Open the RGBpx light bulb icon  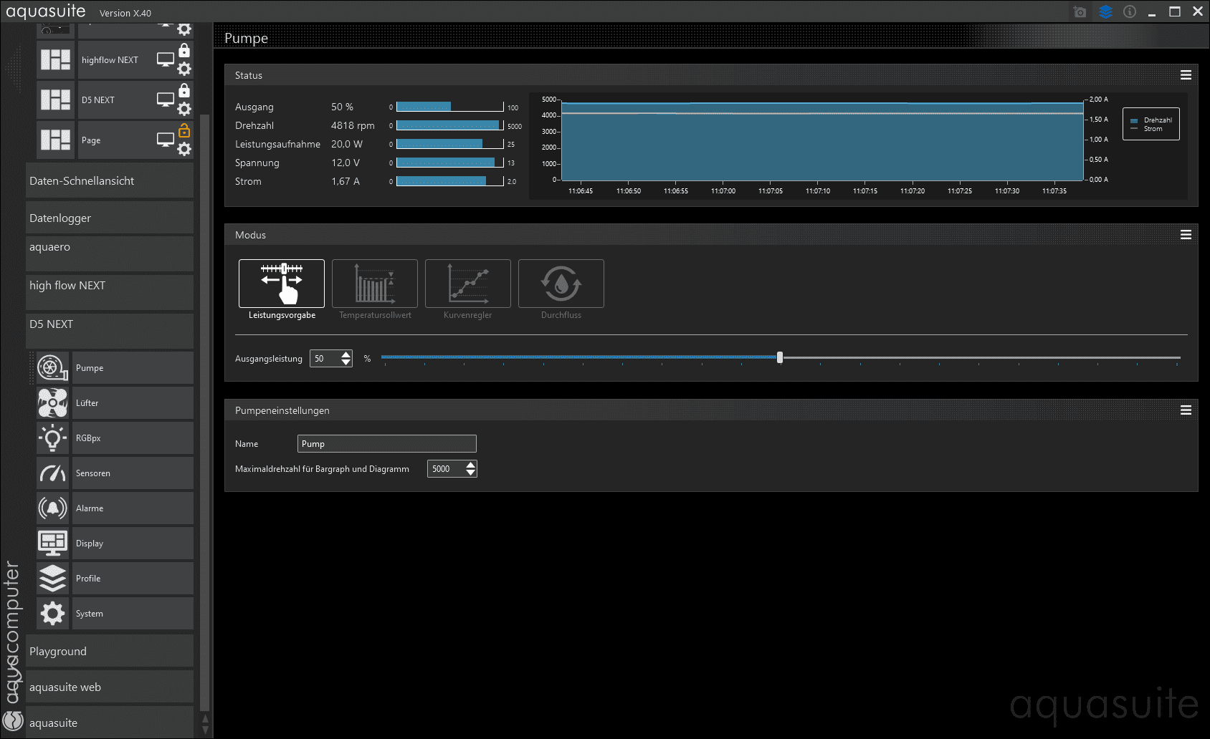point(52,438)
